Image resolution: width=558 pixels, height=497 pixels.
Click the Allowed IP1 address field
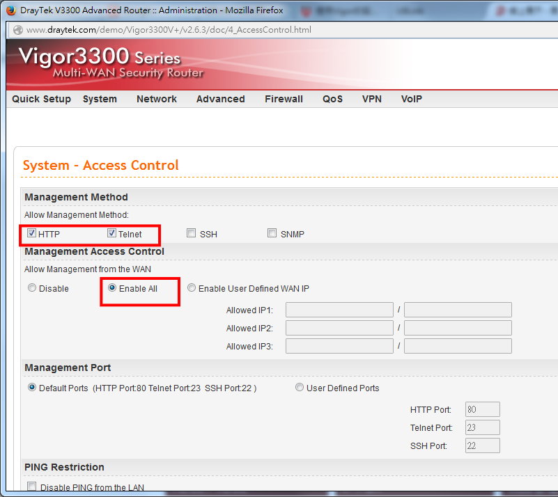(339, 310)
